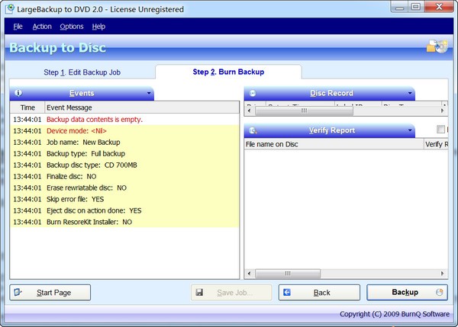Open the File menu
This screenshot has height=327, width=458.
(x=18, y=27)
